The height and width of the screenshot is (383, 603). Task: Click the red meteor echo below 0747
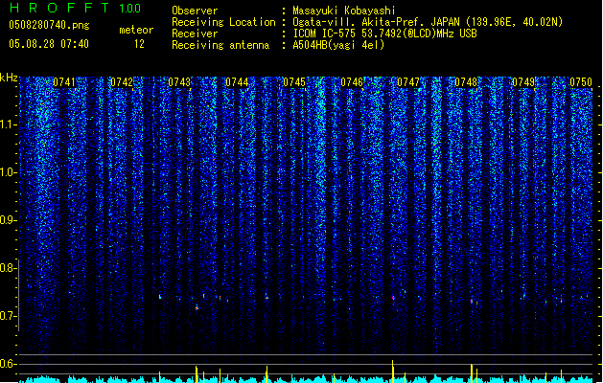393,298
